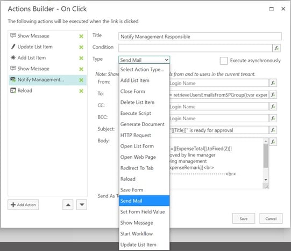Remove the Reload action with green X

[x=81, y=91]
